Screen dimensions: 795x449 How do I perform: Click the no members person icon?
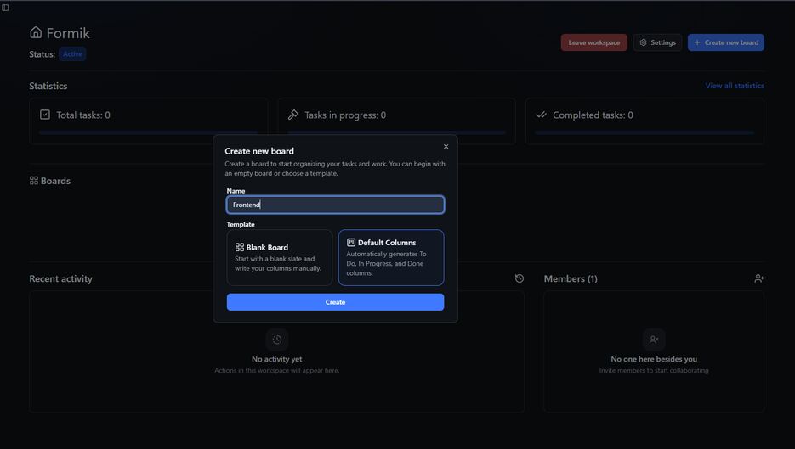654,340
